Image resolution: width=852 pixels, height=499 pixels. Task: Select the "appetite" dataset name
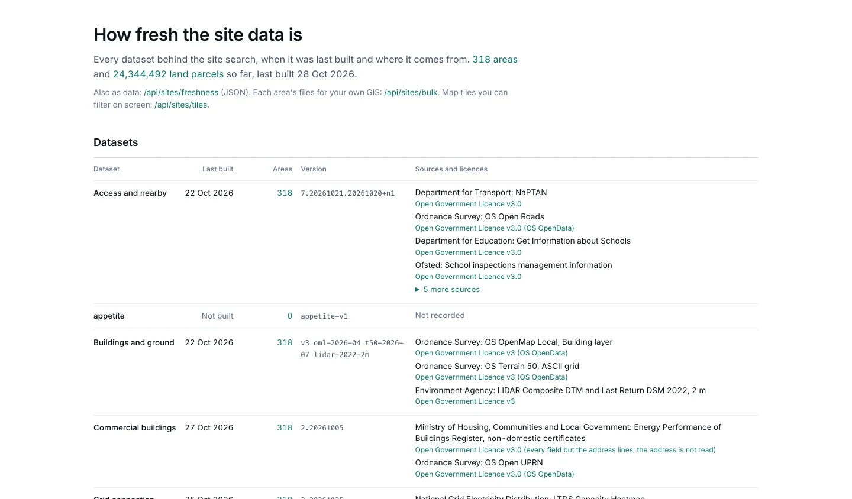[109, 316]
